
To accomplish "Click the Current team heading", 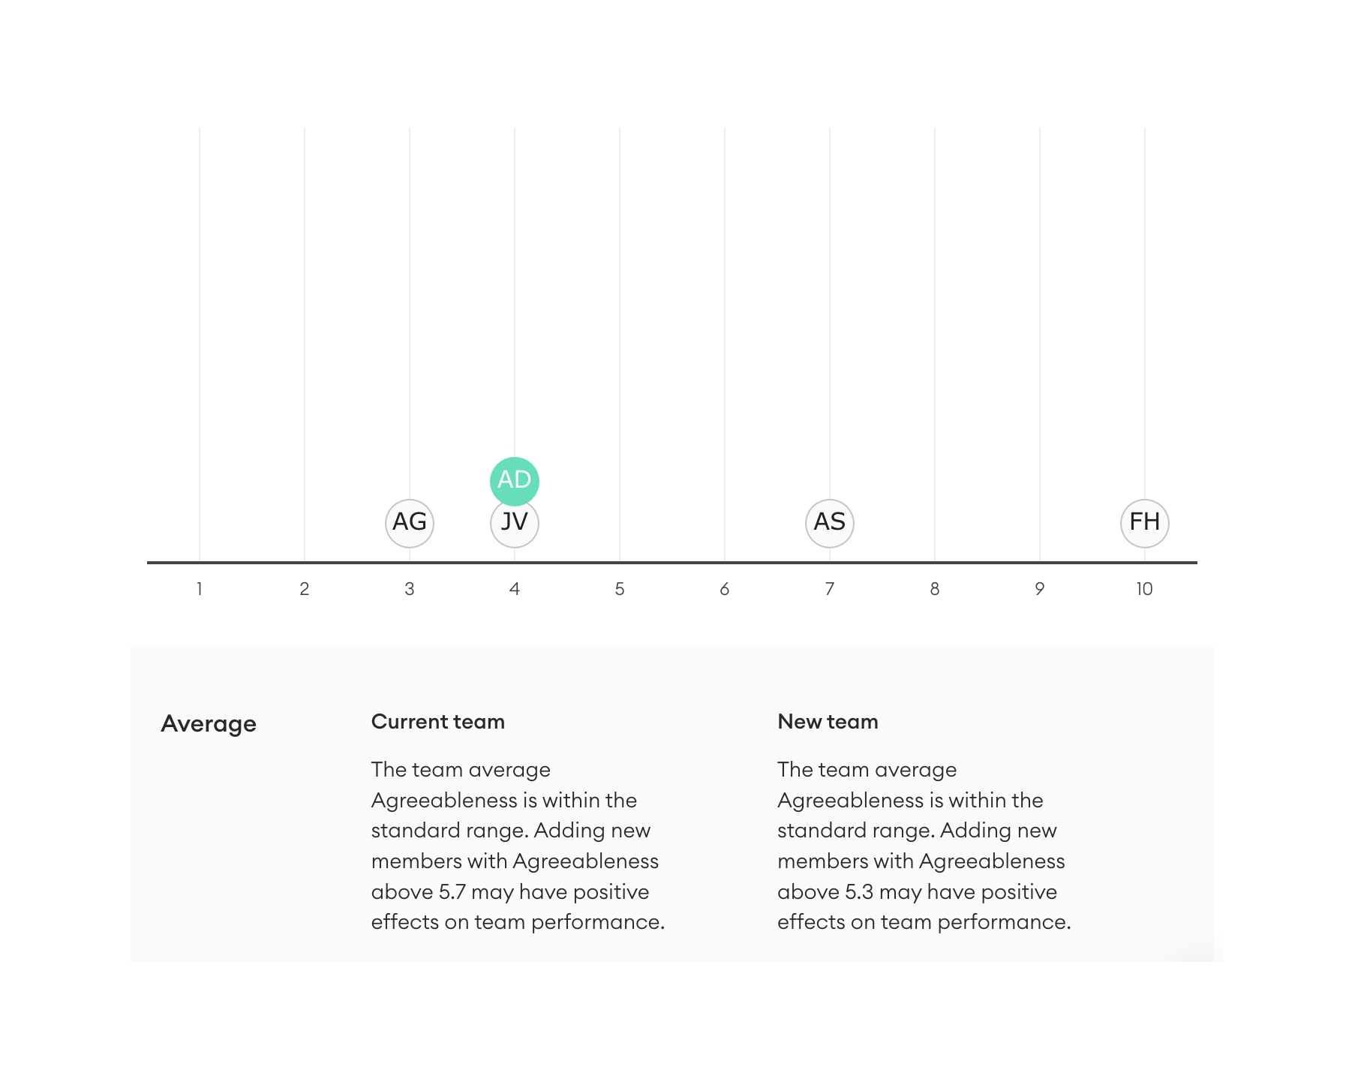I will click(x=437, y=722).
